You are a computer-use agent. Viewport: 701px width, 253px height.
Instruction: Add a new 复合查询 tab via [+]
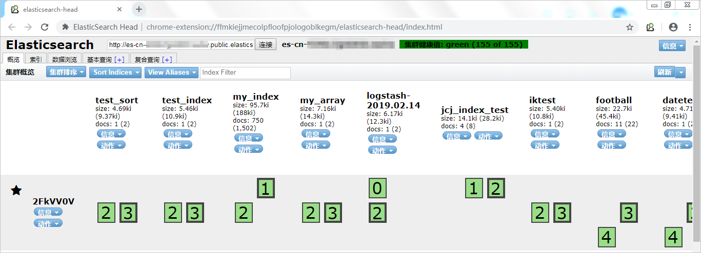pos(167,59)
